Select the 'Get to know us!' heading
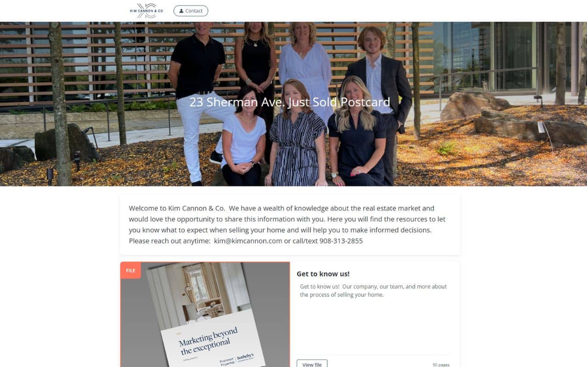 pos(323,274)
